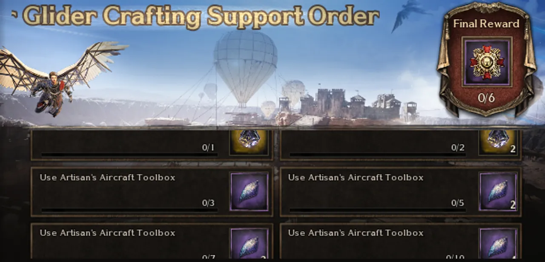The height and width of the screenshot is (262, 545).
Task: Open the Use Artisan's Aircraft Toolbox 0/7 task
Action: pos(152,241)
